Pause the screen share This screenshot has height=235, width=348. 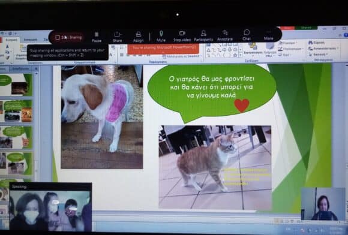point(97,37)
